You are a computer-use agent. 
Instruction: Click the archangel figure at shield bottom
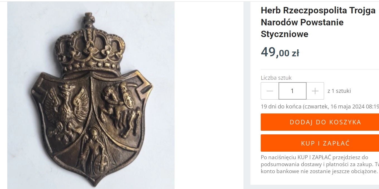[94, 151]
